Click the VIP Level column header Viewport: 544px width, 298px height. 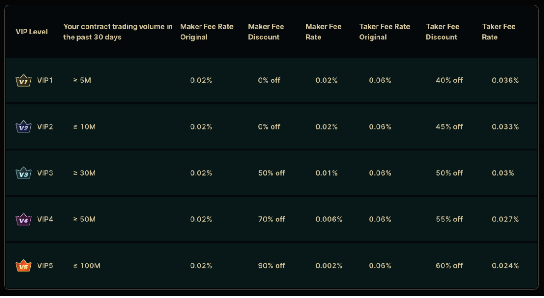point(32,32)
